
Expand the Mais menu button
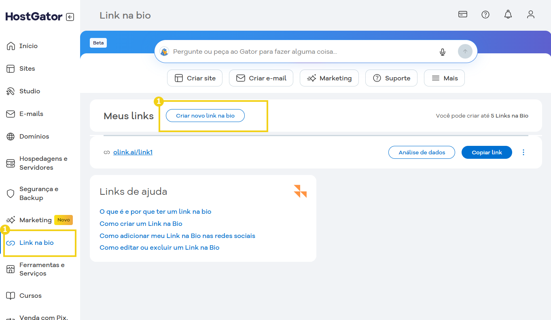point(444,78)
